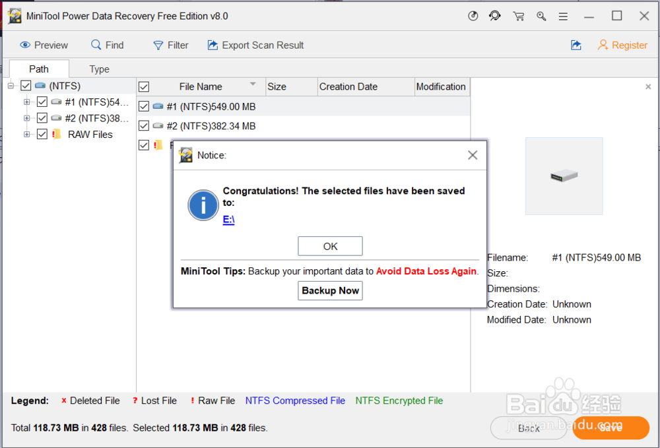Toggle the third row checkbox in file list
Image resolution: width=660 pixels, height=448 pixels.
click(x=144, y=145)
